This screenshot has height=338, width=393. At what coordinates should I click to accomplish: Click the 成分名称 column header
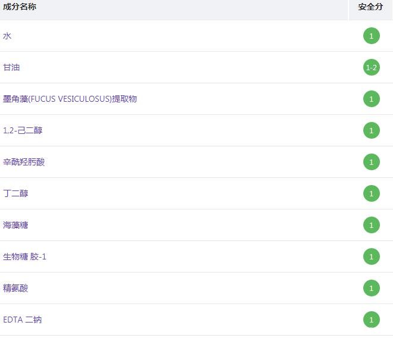tap(20, 7)
